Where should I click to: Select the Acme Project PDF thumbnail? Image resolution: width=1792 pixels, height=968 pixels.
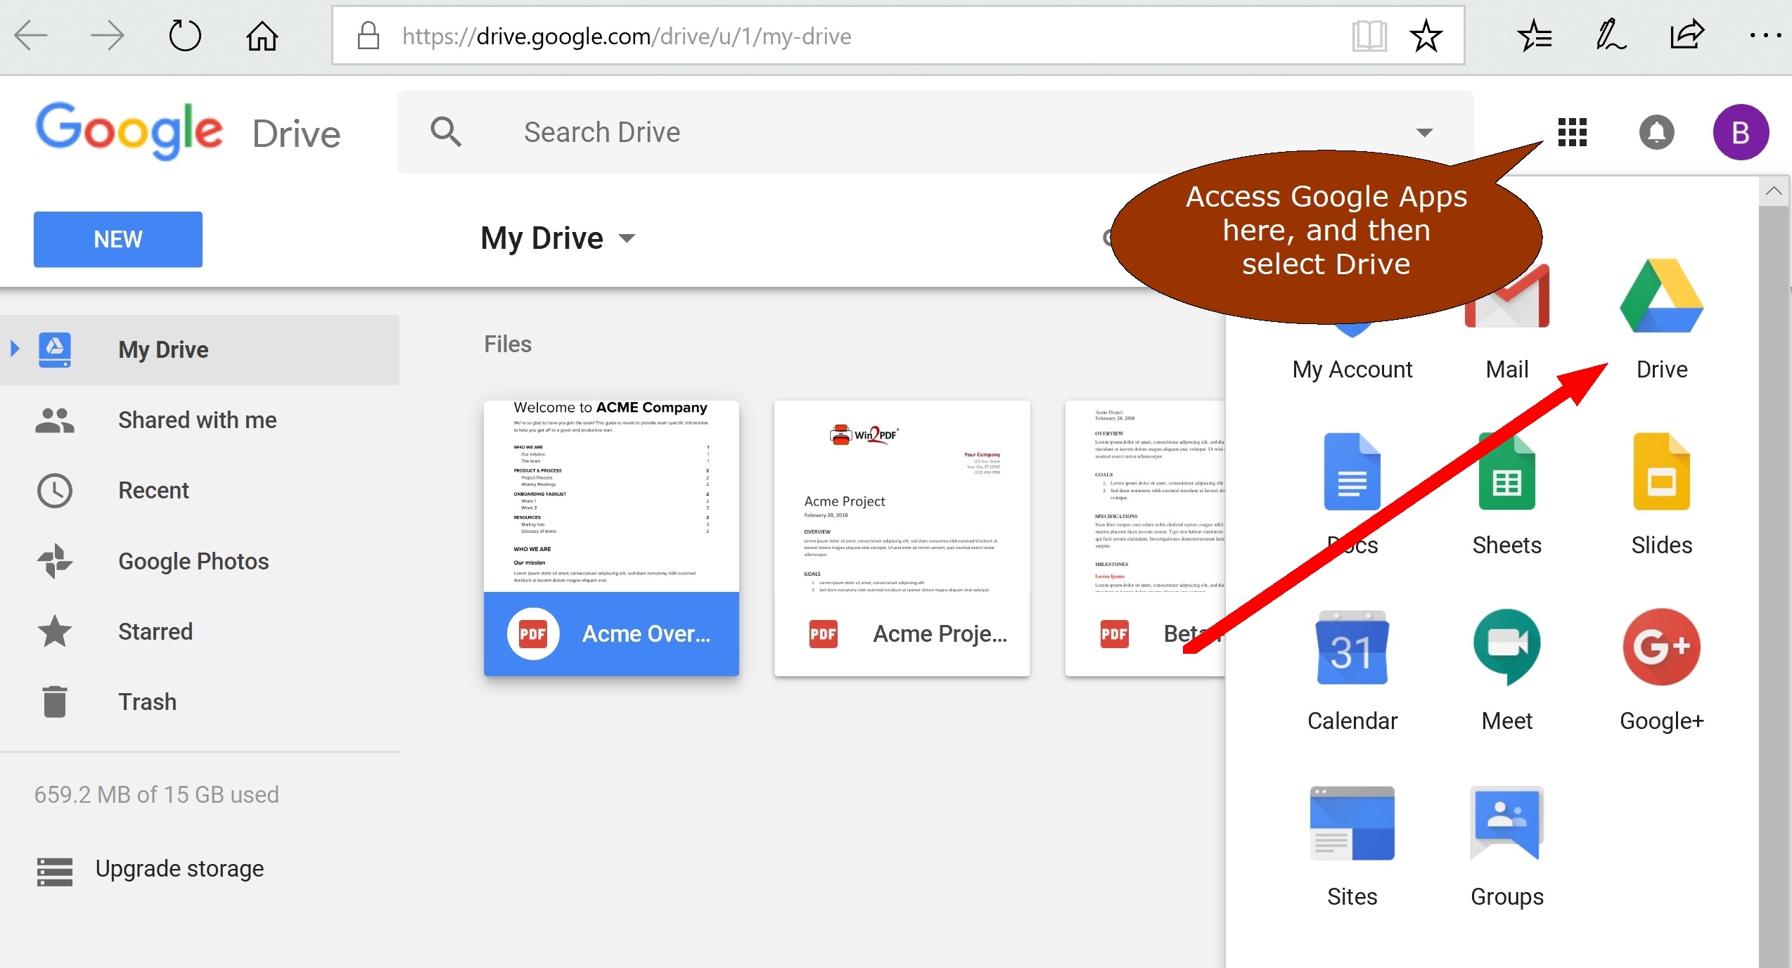click(x=902, y=538)
